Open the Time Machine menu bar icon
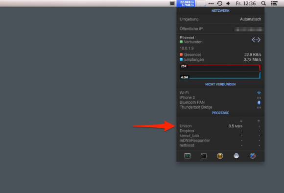Screen dimensions: 284x193 point(220,3)
